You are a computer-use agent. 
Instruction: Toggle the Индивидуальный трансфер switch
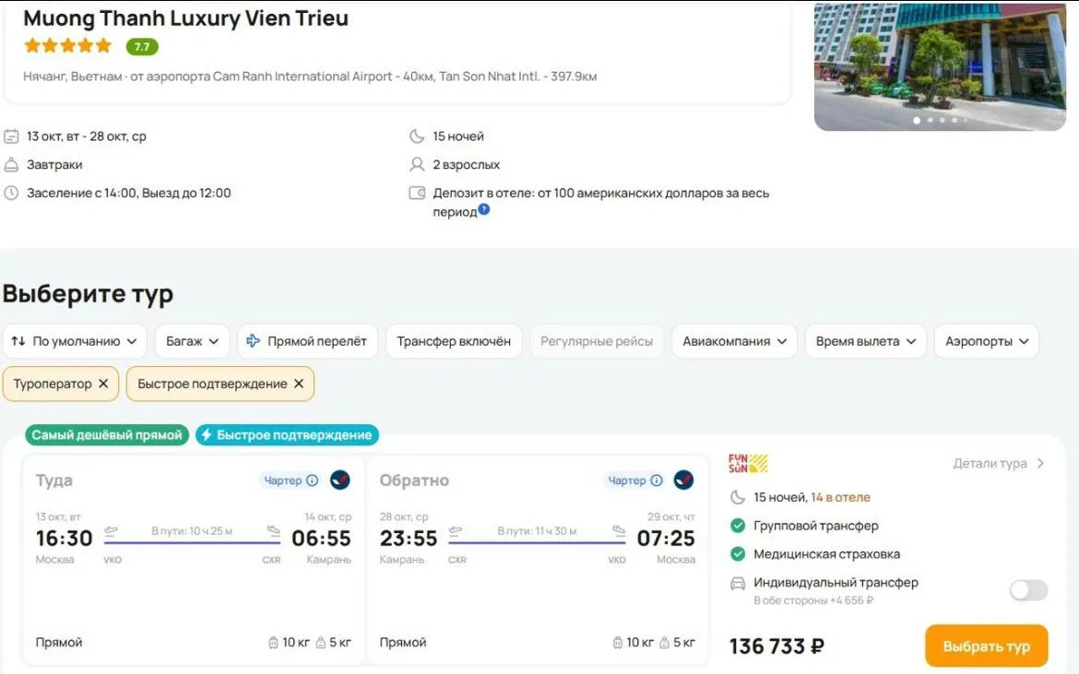1028,590
